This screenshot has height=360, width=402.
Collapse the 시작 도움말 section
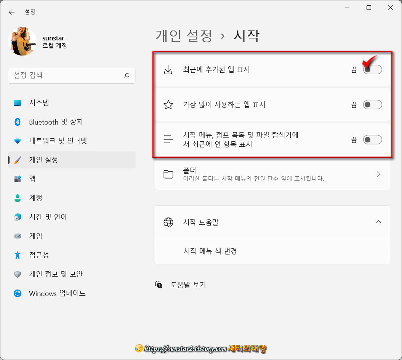(378, 222)
